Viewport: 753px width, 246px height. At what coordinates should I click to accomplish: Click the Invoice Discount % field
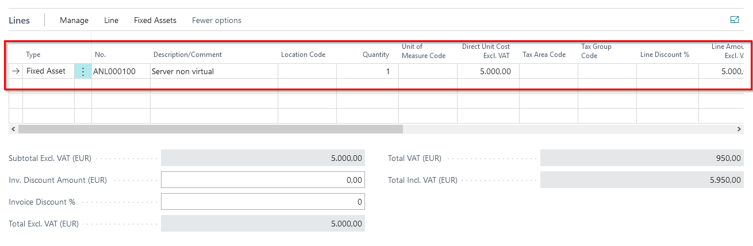pyautogui.click(x=263, y=202)
